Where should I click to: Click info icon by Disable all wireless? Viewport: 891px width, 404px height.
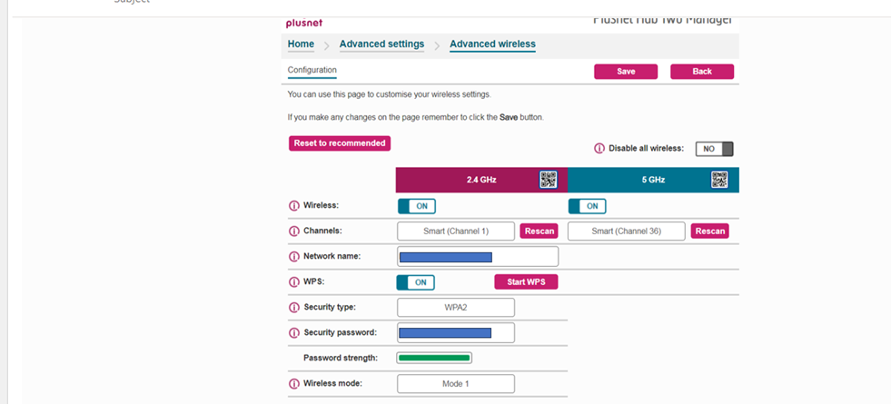pos(599,149)
